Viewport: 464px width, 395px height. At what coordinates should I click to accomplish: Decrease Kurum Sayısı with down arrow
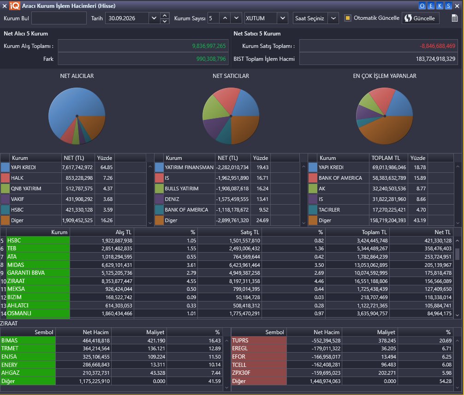click(x=236, y=18)
